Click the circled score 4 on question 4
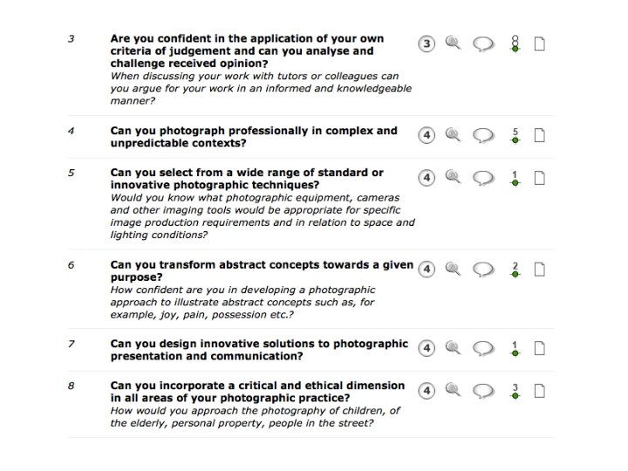Screen dimensions: 628x471 coord(427,135)
